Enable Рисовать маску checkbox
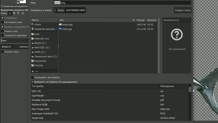The width and height of the screenshot is (218, 123). tap(2, 52)
